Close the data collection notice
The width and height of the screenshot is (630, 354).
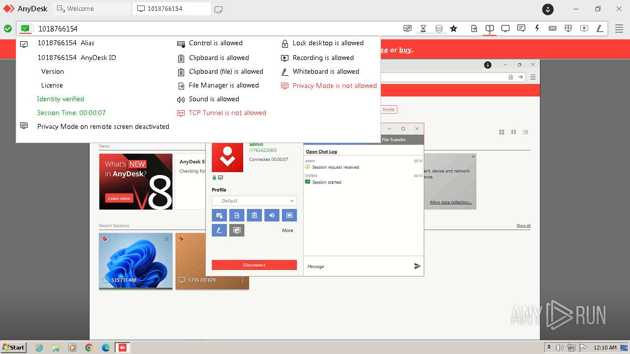click(473, 157)
